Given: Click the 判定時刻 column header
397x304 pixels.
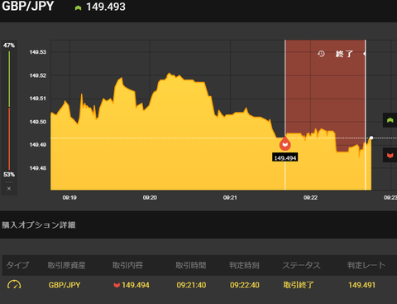Looking at the screenshot, I should (244, 265).
